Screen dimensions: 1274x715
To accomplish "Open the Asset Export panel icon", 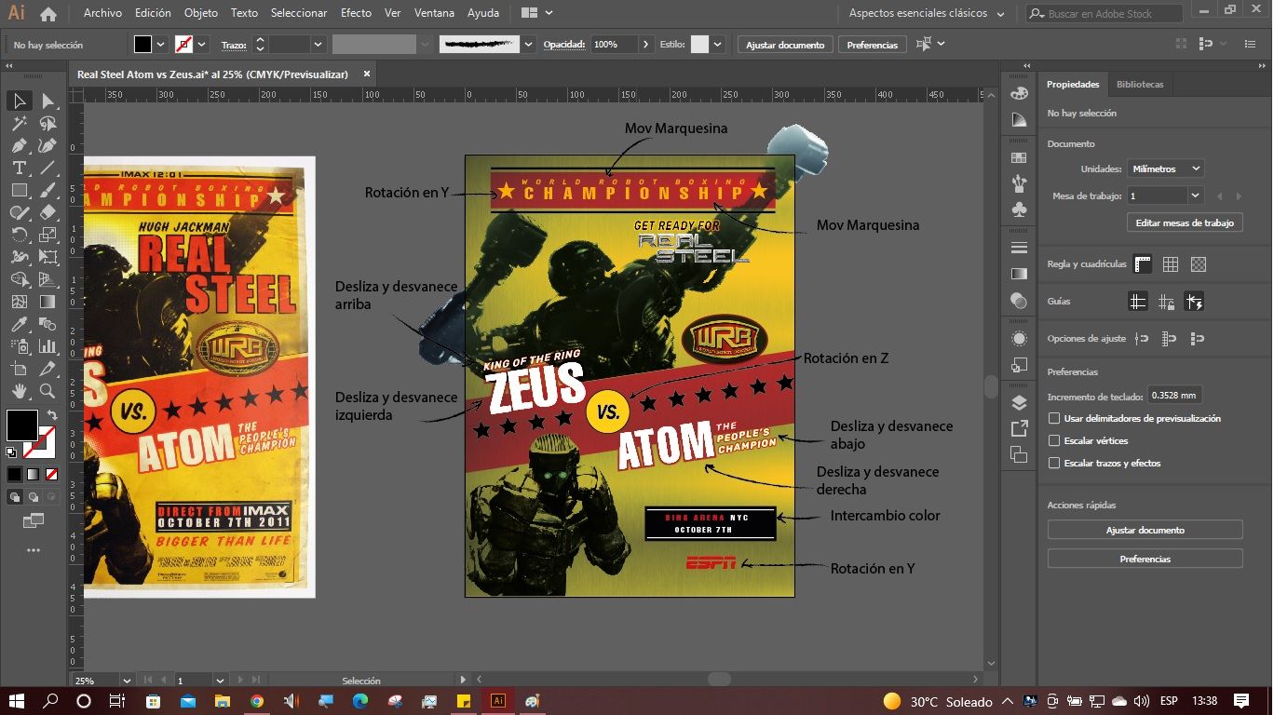I will pyautogui.click(x=1019, y=428).
